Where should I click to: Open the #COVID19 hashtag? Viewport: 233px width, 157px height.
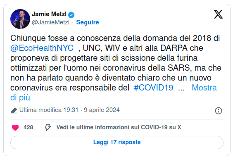[154, 88]
